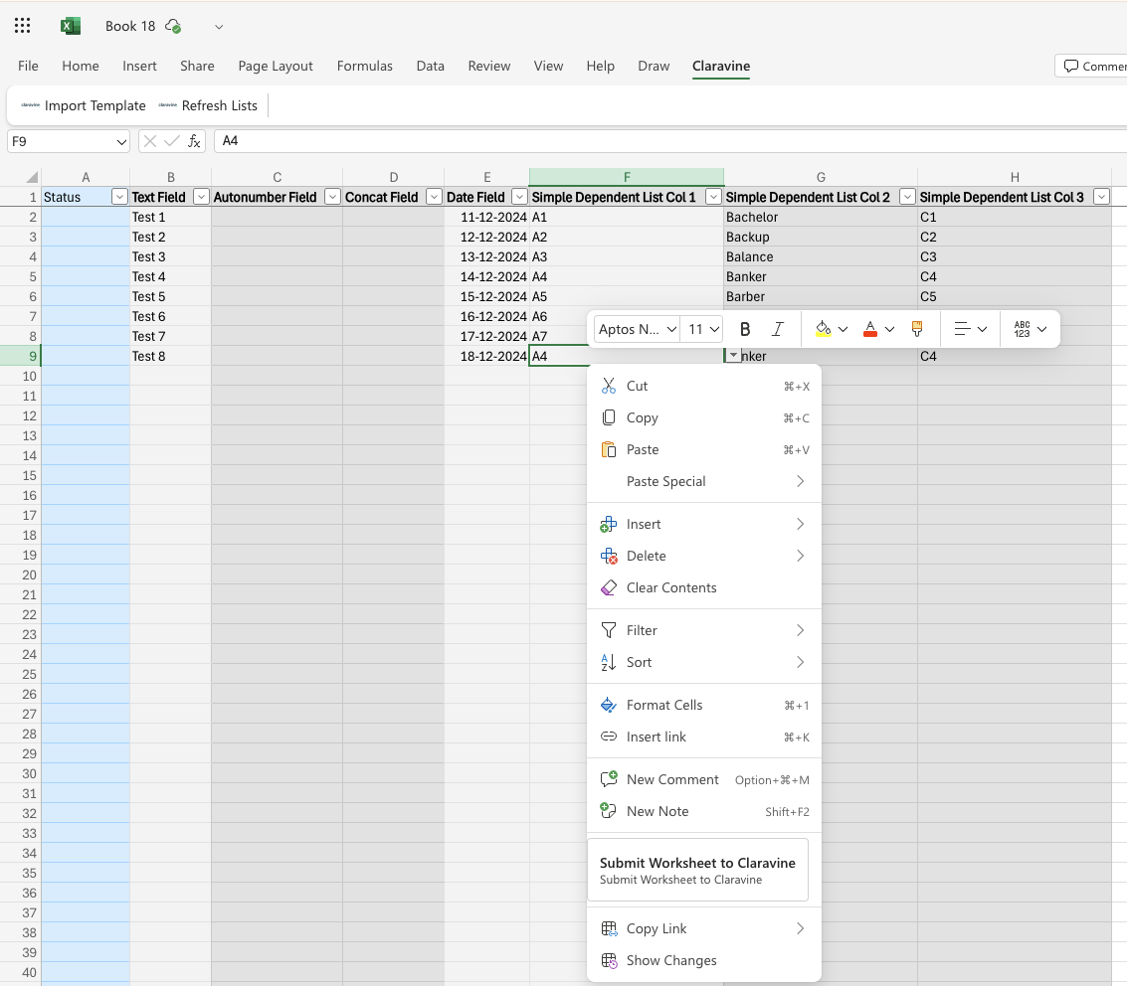Open the Status column filter dropdown

119,197
